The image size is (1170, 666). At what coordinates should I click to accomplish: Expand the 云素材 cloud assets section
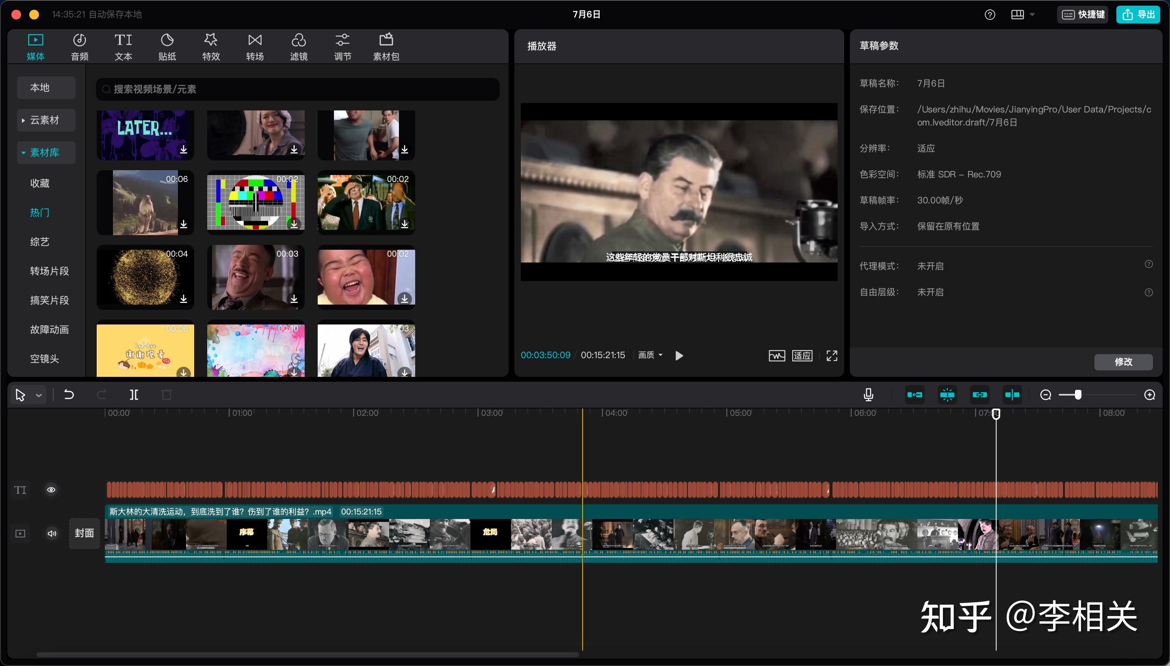46,120
